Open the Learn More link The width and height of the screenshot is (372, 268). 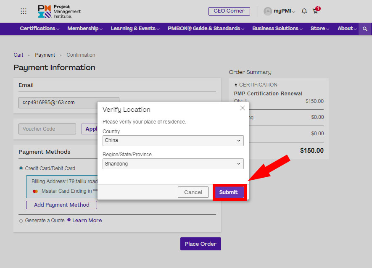tap(87, 221)
